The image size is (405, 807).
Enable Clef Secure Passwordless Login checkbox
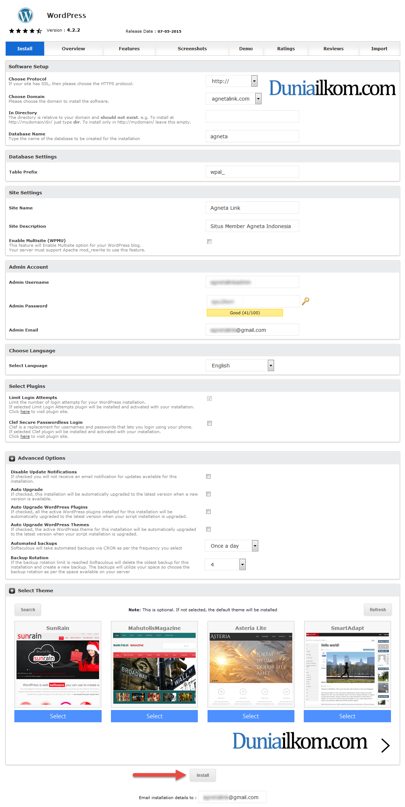tap(209, 423)
